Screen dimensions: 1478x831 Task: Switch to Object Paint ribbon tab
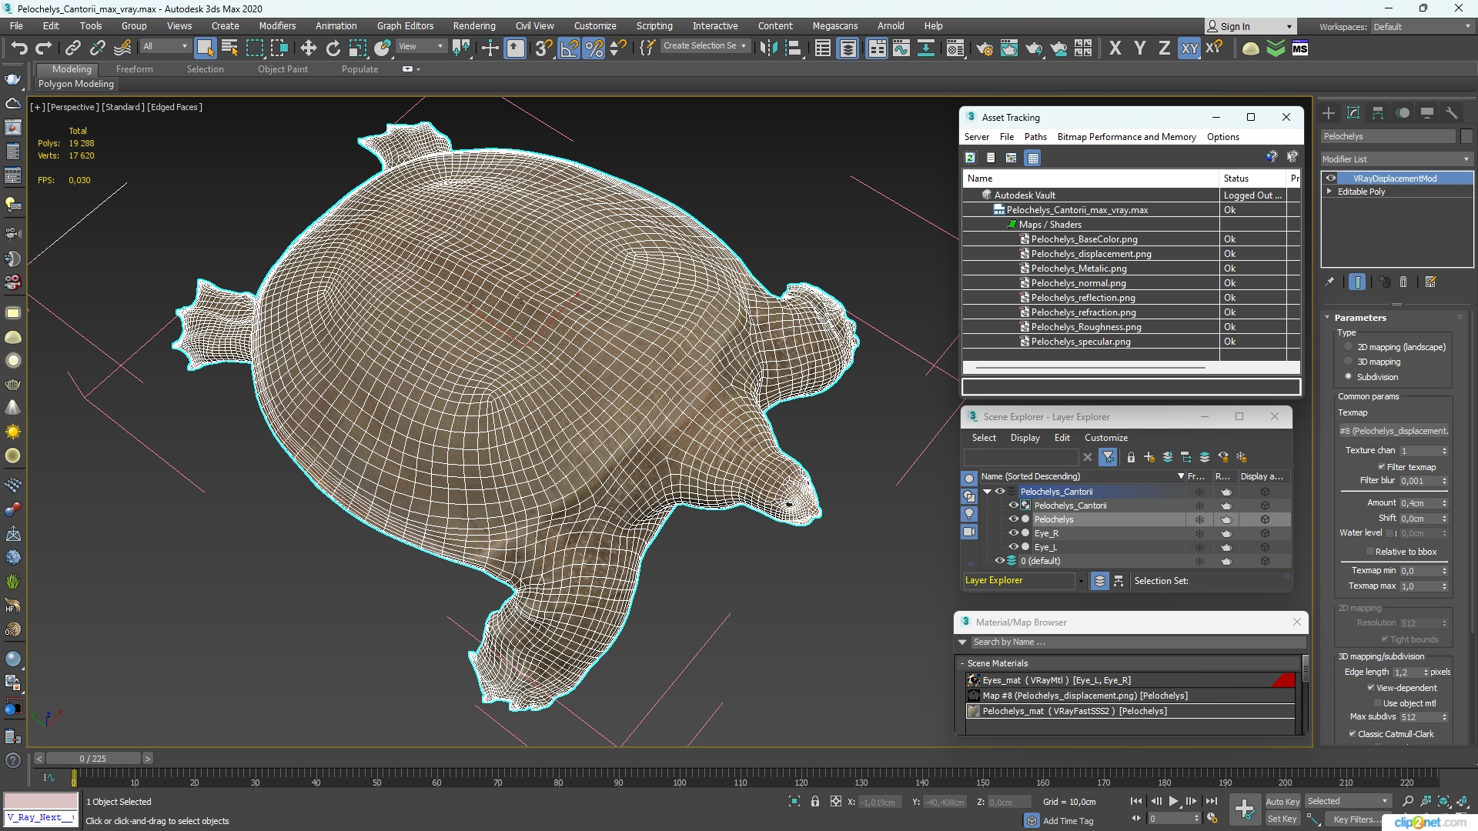coord(283,69)
